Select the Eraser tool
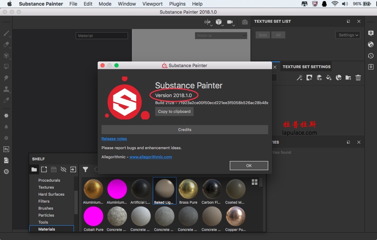 coord(6,44)
